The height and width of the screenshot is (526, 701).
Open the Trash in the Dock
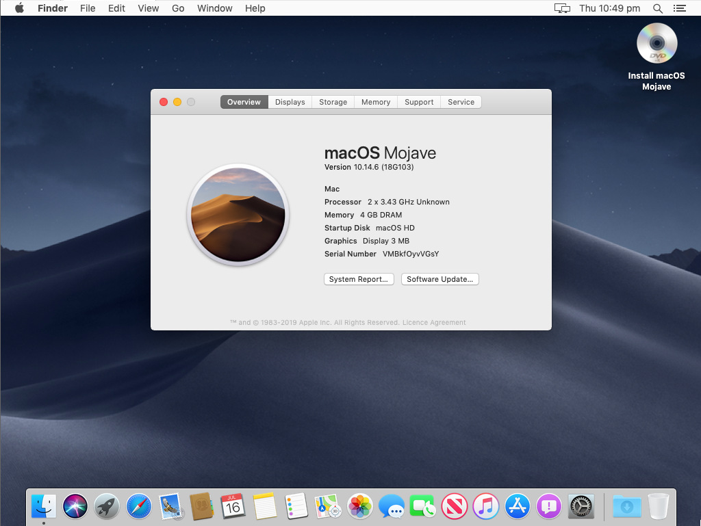pos(659,507)
